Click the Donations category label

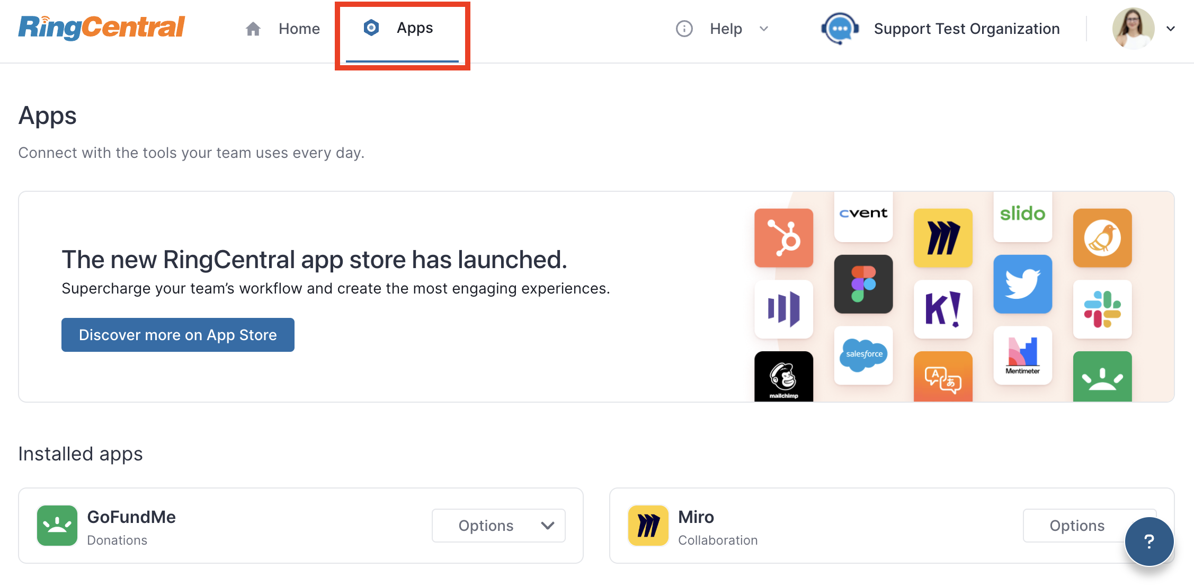tap(117, 540)
